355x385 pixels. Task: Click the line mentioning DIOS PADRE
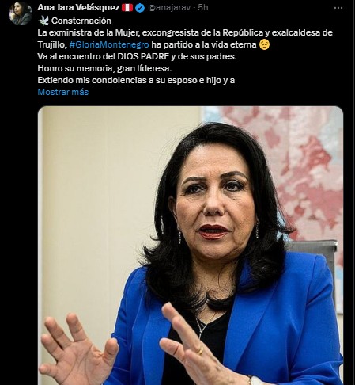coord(137,56)
